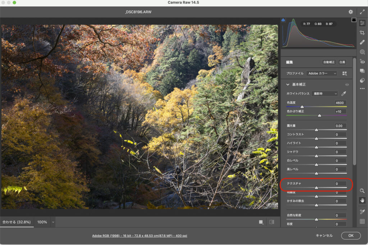Collapse the 基本補正 section chevron
The height and width of the screenshot is (245, 368).
tap(288, 84)
